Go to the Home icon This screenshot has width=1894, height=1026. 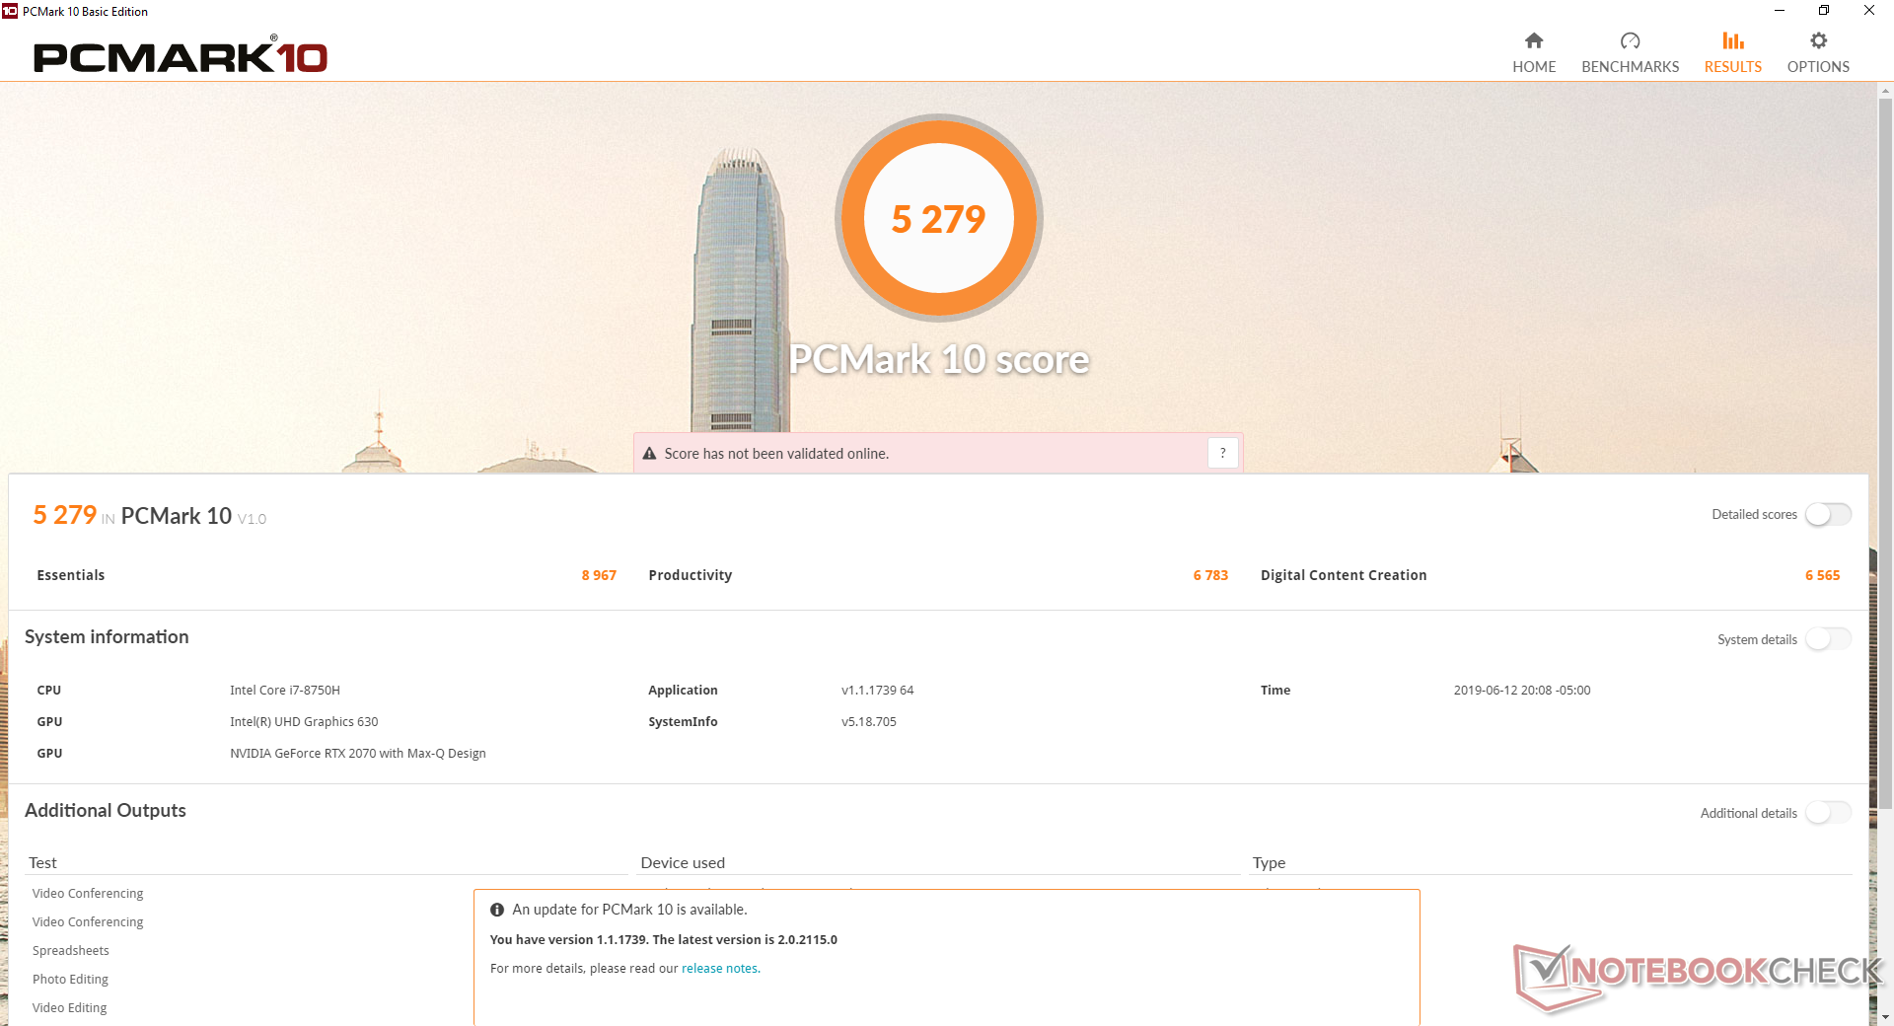coord(1534,40)
